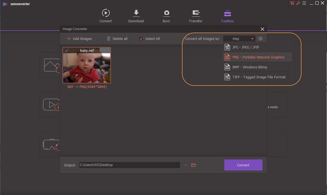Click the three-dots browse output path
Image resolution: width=327 pixels, height=195 pixels.
(185, 165)
